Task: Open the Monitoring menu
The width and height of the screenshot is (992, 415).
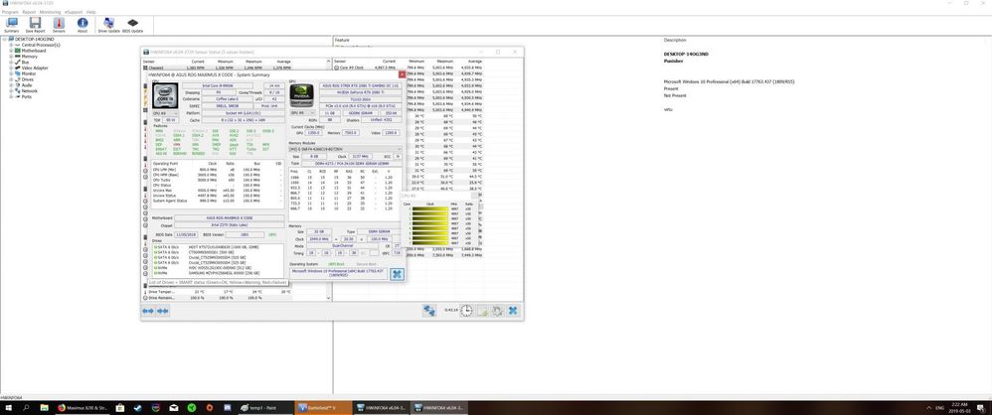Action: pos(50,12)
